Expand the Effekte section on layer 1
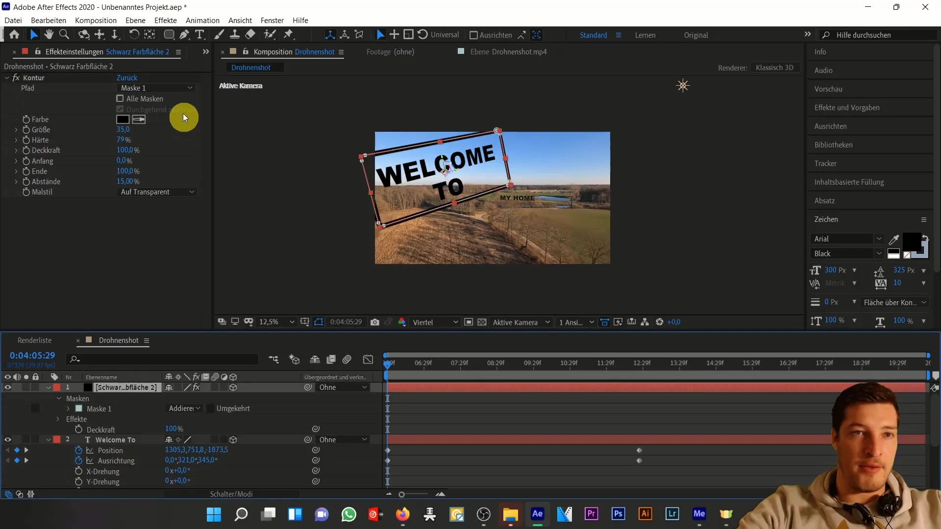Image resolution: width=941 pixels, height=529 pixels. coord(58,419)
